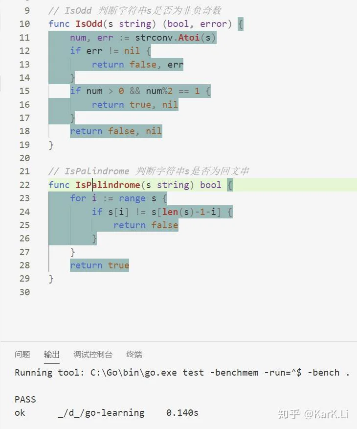
Task: Click line number 22 in gutter
Action: pos(24,185)
